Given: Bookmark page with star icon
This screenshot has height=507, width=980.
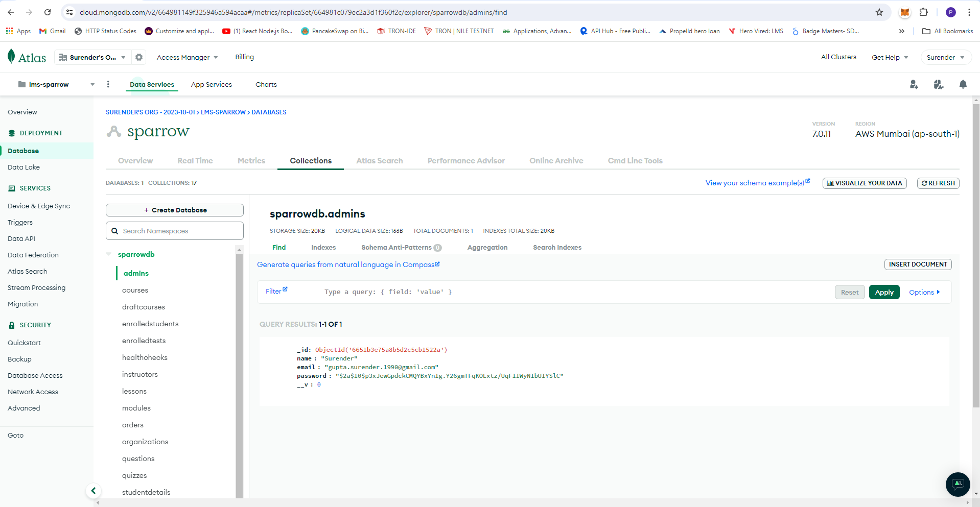Looking at the screenshot, I should [x=879, y=12].
